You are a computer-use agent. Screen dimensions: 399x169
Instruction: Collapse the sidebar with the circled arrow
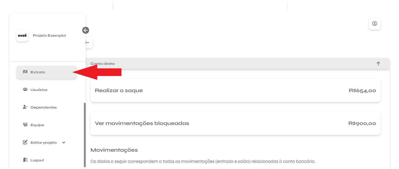click(86, 30)
